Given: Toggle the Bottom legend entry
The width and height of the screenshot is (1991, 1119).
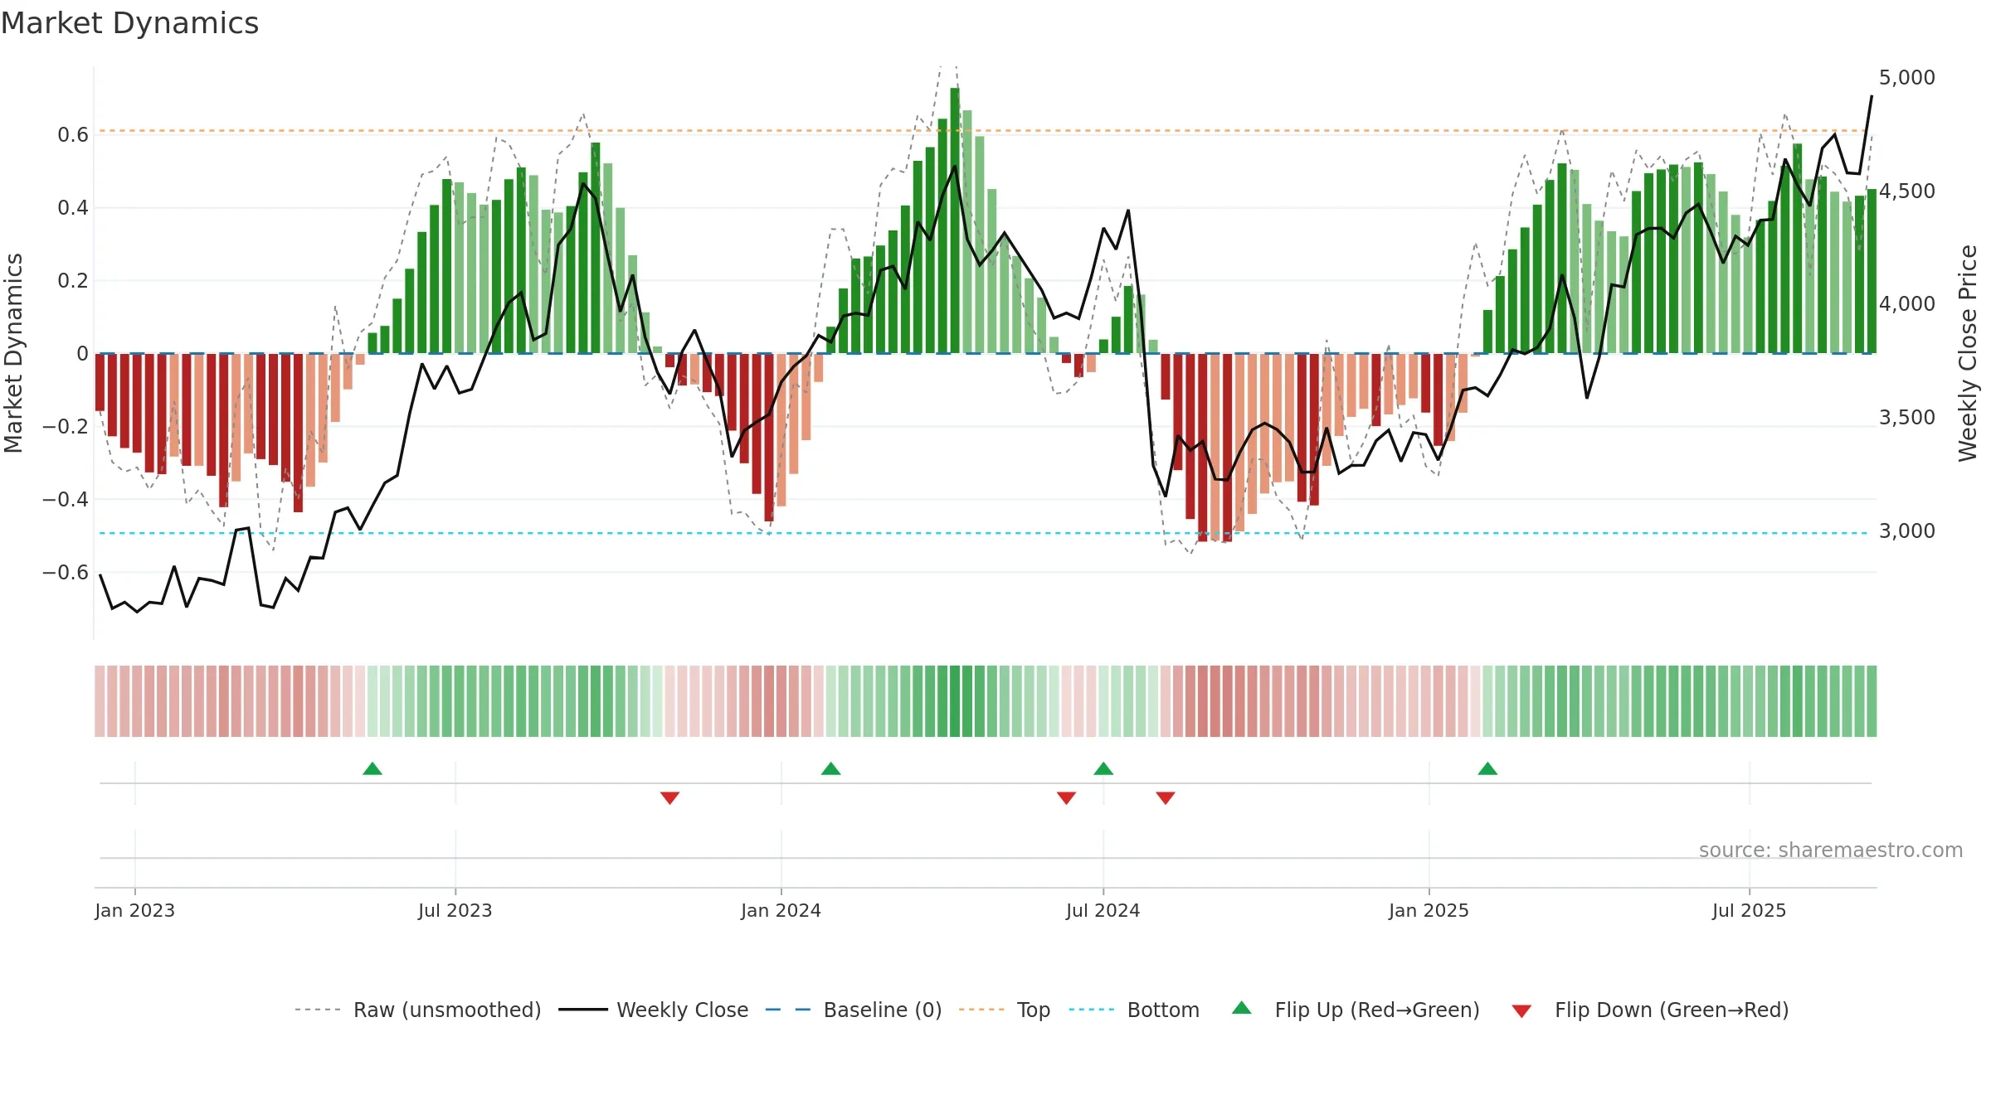Looking at the screenshot, I should click(1133, 1010).
